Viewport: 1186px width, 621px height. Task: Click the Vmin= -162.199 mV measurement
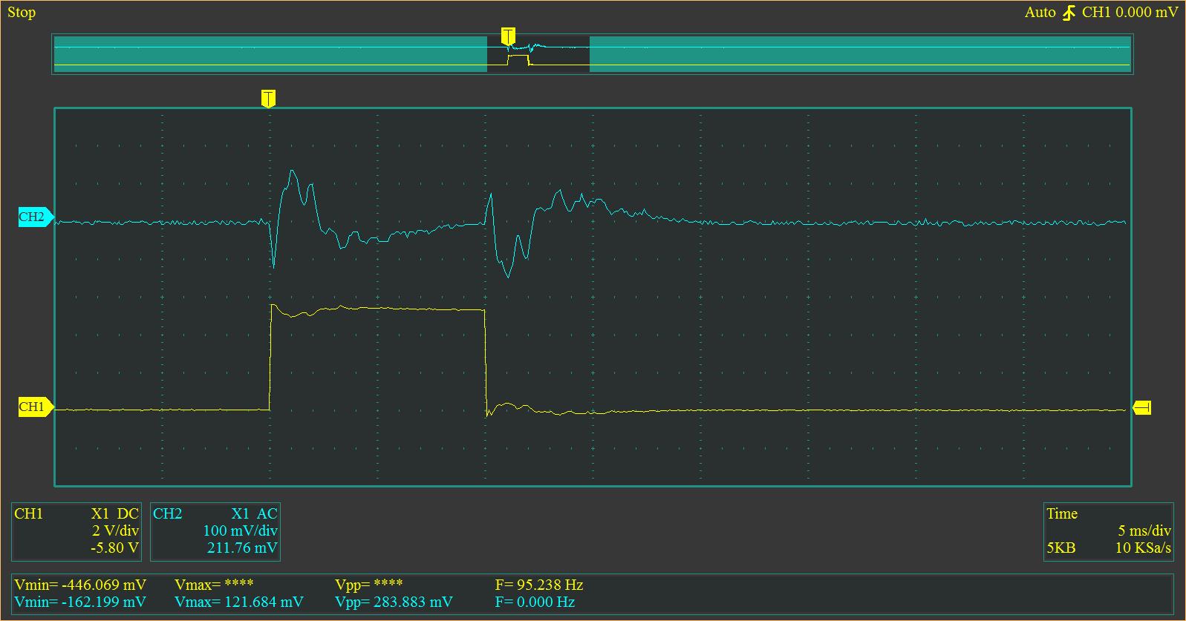tap(80, 602)
